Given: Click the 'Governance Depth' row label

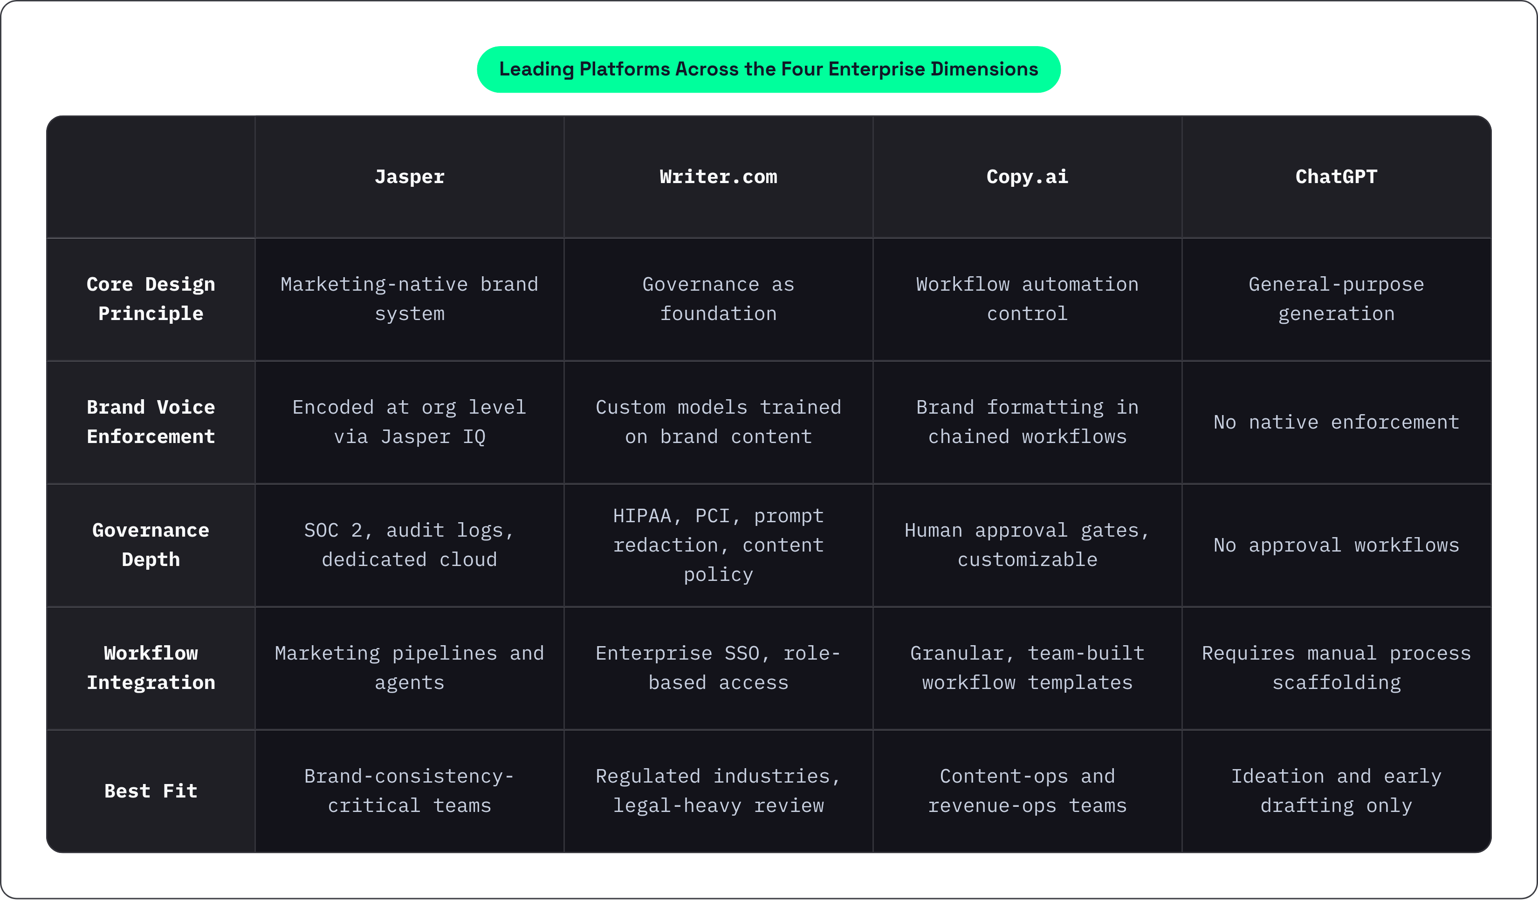Looking at the screenshot, I should pos(151,545).
